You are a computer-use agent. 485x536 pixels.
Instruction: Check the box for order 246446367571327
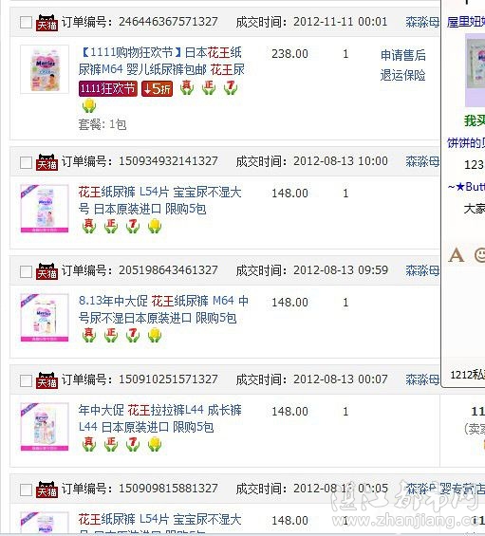coord(26,23)
